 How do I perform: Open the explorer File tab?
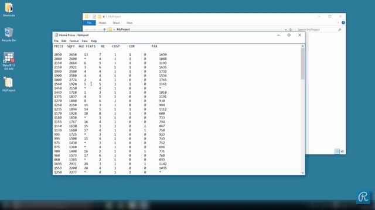(x=89, y=23)
